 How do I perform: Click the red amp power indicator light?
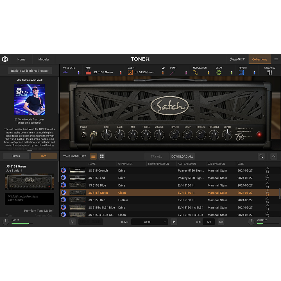tap(259, 134)
